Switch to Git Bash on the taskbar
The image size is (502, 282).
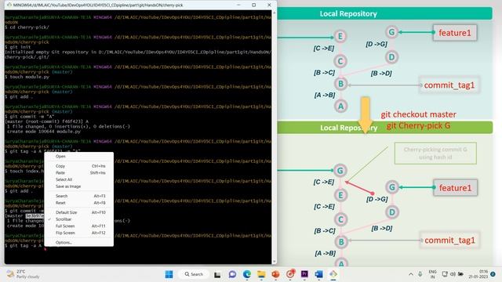click(333, 274)
